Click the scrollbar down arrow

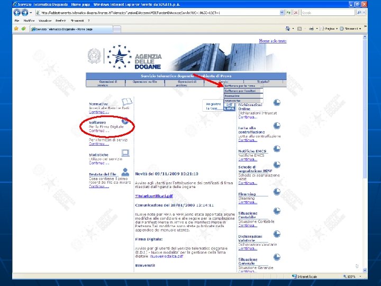[x=365, y=270]
